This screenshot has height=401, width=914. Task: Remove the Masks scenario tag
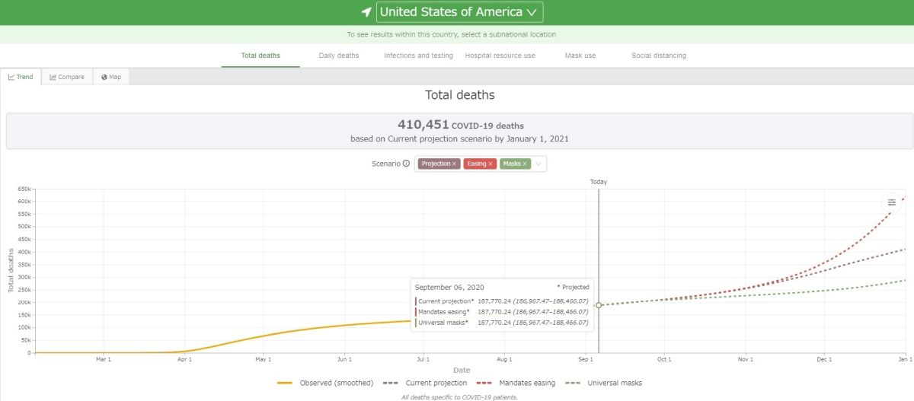525,164
